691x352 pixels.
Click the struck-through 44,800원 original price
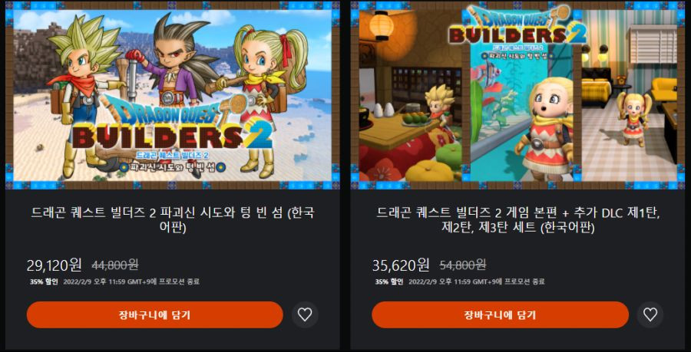click(x=115, y=265)
